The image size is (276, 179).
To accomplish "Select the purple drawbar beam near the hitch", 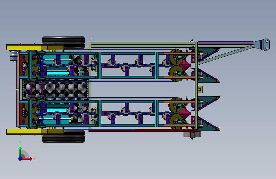I will click(225, 43).
